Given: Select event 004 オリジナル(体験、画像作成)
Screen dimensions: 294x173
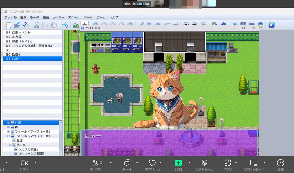Looking at the screenshot, I should [33, 46].
